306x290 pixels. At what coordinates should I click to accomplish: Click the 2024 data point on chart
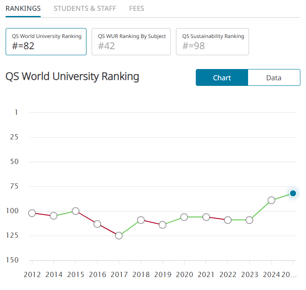(271, 200)
